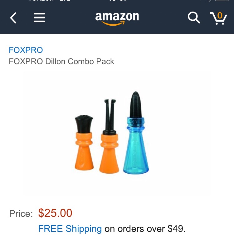The height and width of the screenshot is (245, 234).
Task: Open the FOXPRO brand link
Action: click(26, 50)
